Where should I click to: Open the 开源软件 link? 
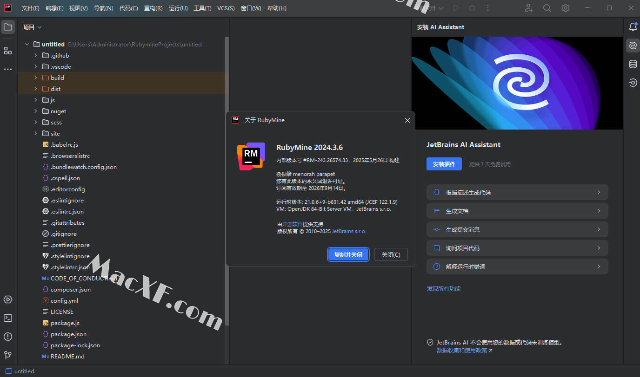click(292, 224)
